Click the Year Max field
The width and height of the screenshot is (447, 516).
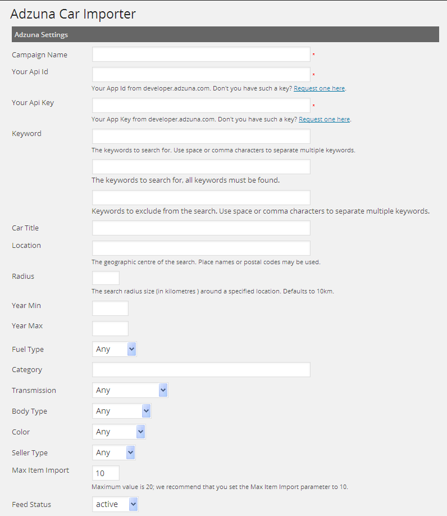click(110, 329)
